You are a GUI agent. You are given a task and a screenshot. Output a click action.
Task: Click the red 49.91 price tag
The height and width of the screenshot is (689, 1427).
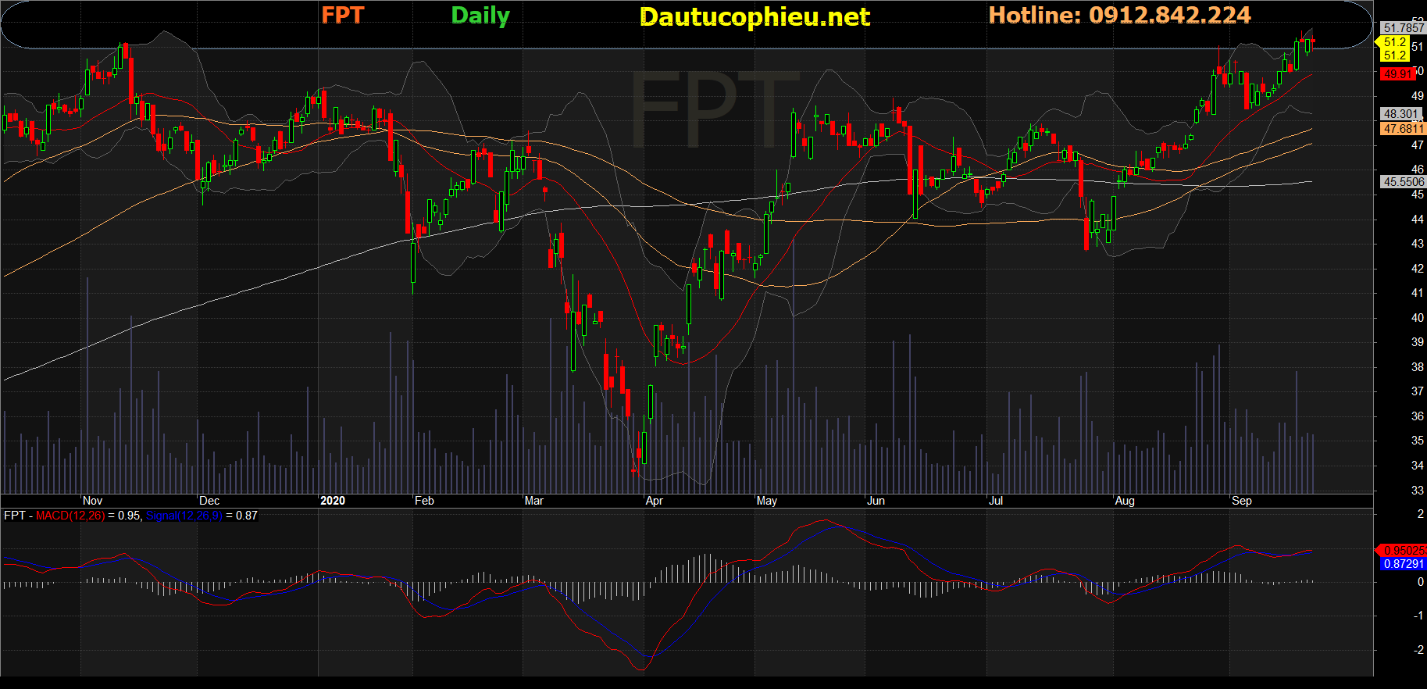point(1397,74)
